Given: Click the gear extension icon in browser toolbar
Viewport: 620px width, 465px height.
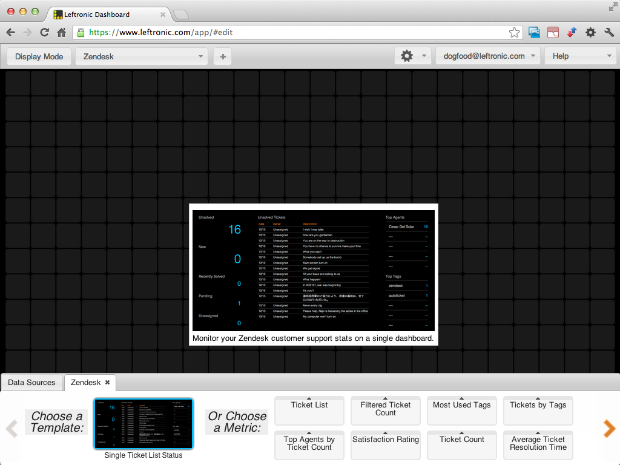Looking at the screenshot, I should pyautogui.click(x=590, y=33).
